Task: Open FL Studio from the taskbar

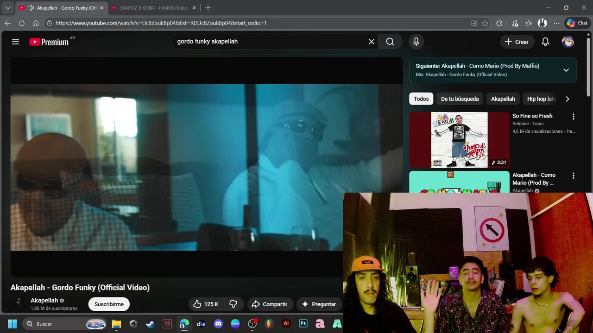Action: [269, 324]
